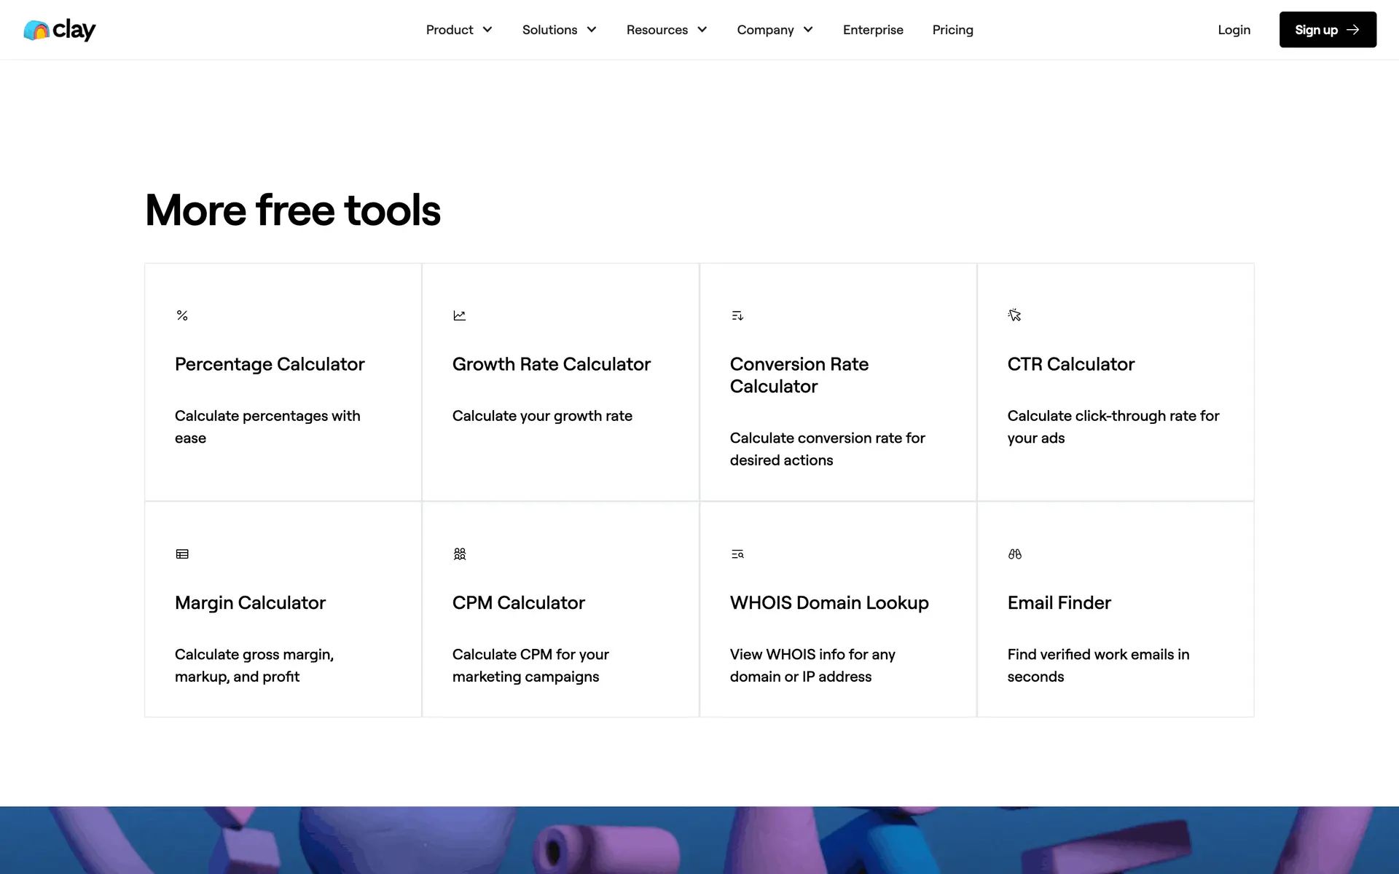Click the percent icon on Percentage Calculator card
Image resolution: width=1399 pixels, height=874 pixels.
tap(182, 315)
